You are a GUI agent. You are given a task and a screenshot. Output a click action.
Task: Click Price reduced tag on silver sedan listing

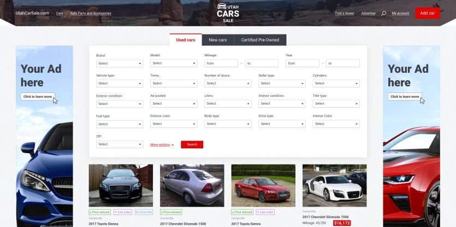coord(171,212)
